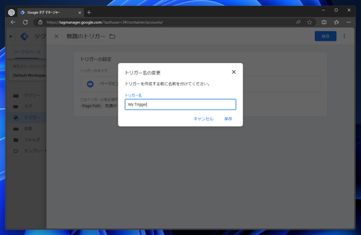Click the address bar URL
The width and height of the screenshot is (361, 235).
(x=105, y=22)
